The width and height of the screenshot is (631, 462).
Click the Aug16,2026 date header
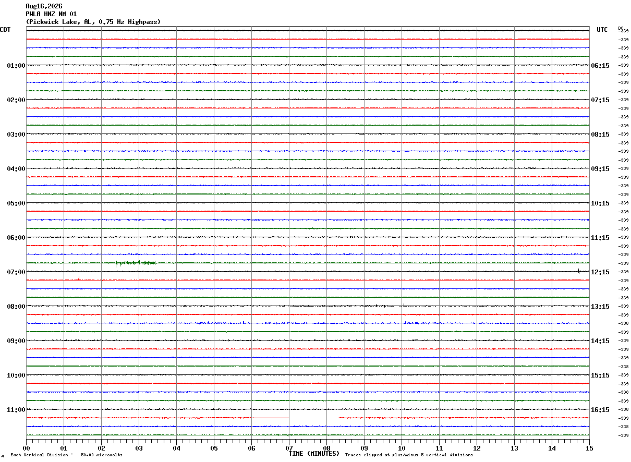point(44,6)
